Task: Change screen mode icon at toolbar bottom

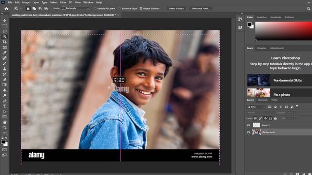Action: [x=4, y=155]
